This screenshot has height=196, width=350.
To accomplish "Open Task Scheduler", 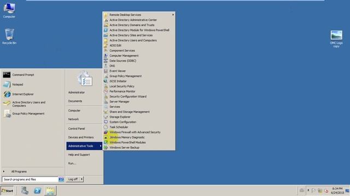I will point(139,127).
